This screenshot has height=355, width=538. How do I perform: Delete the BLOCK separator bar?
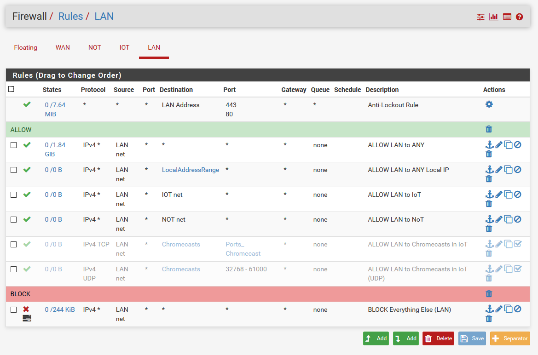pos(489,294)
